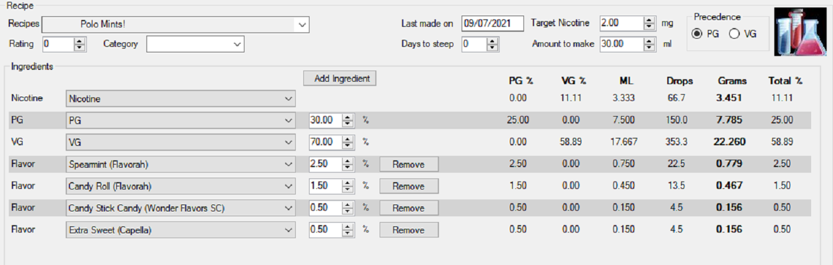Open the Recipes dropdown showing Polo Mints!

tap(176, 24)
